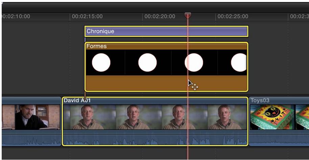Click the Toys03 audio waveform
This screenshot has height=160, width=309.
[279, 140]
